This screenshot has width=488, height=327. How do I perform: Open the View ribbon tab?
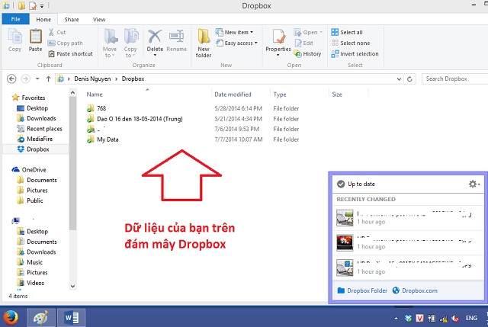(x=99, y=18)
